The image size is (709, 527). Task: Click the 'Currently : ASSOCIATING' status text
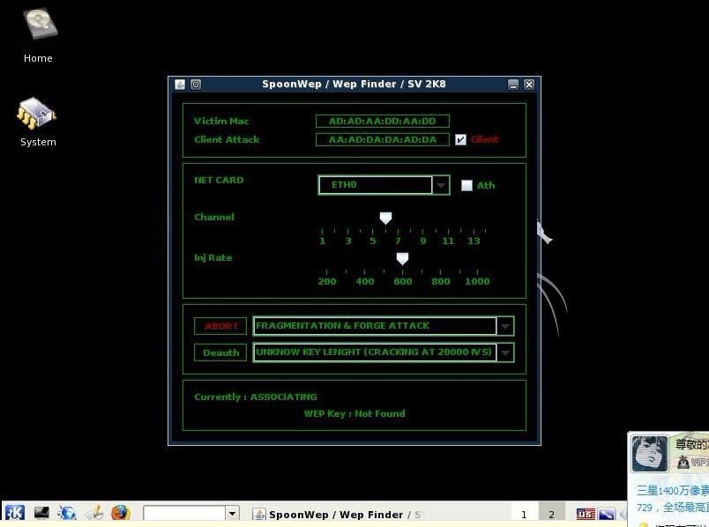pos(256,397)
